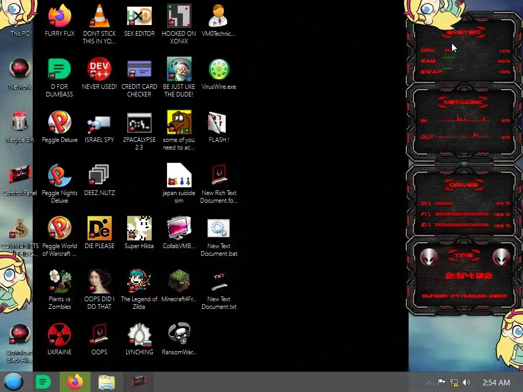523x392 pixels.
Task: Show hidden tray icons chevron
Action: tap(429, 383)
